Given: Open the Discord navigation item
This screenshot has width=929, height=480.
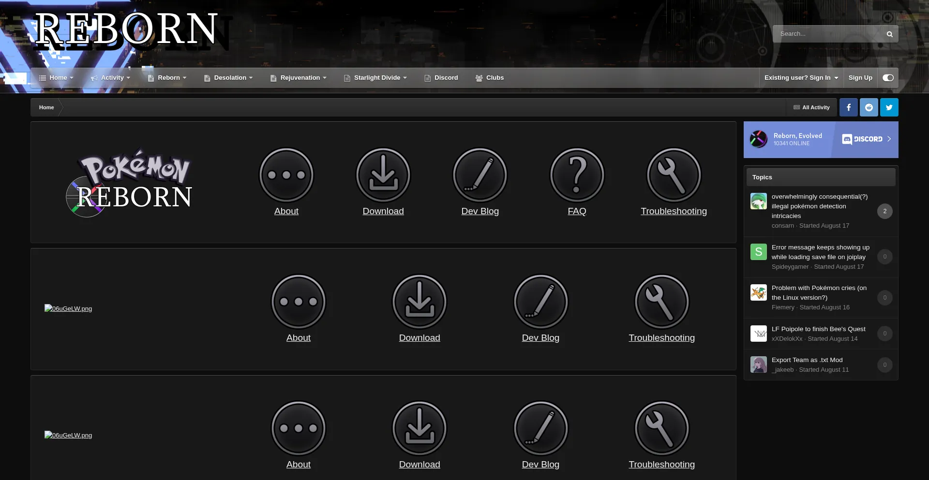Looking at the screenshot, I should point(441,78).
